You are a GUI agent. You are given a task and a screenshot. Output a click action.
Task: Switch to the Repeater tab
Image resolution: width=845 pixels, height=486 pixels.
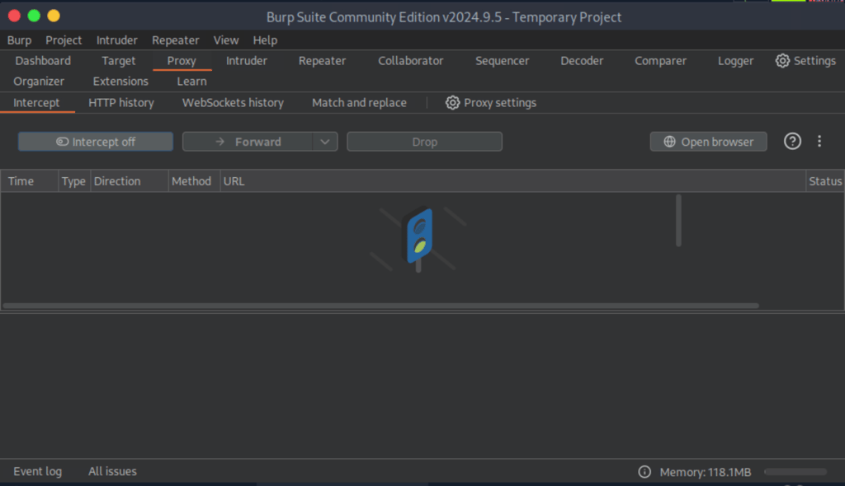322,61
